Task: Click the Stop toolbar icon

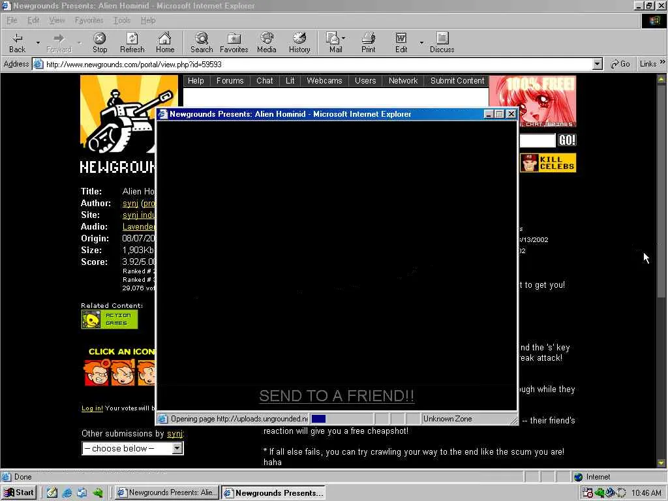Action: click(x=100, y=42)
